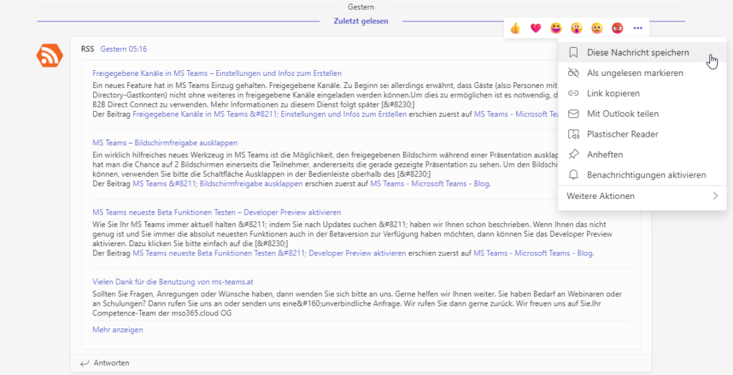The width and height of the screenshot is (733, 375).
Task: Click the reply arrow icon beside Antworten
Action: click(x=84, y=363)
